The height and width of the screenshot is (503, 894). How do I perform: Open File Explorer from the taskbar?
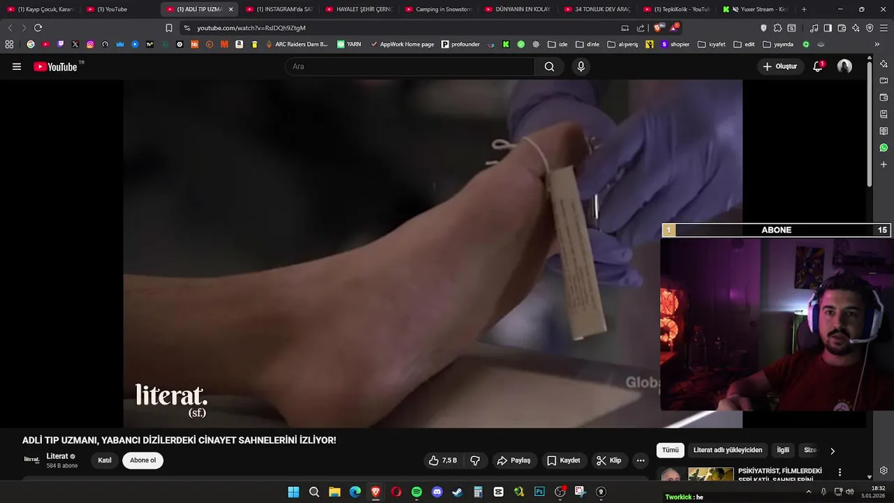point(335,492)
